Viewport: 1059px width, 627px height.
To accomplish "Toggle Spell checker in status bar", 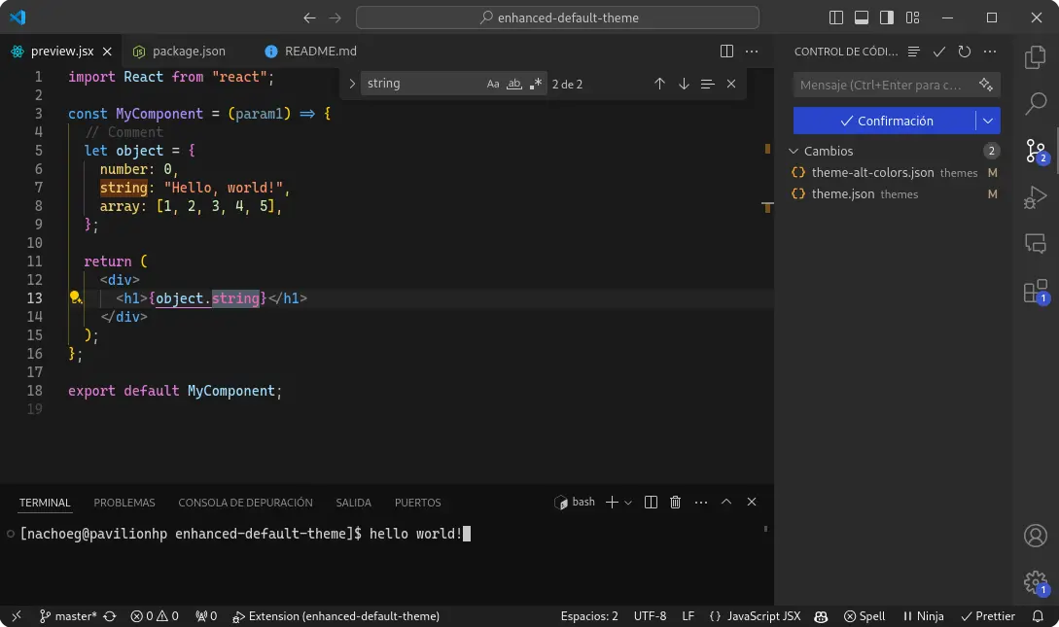I will (x=865, y=616).
